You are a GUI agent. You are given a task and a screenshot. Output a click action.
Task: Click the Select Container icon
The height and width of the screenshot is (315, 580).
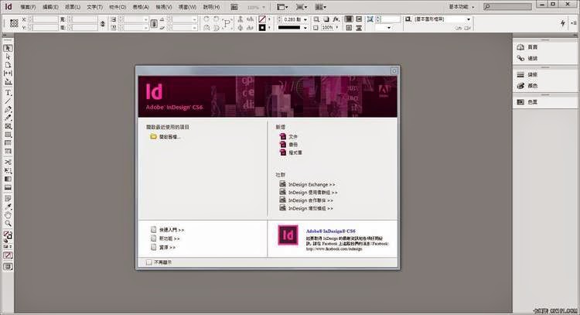(x=241, y=19)
